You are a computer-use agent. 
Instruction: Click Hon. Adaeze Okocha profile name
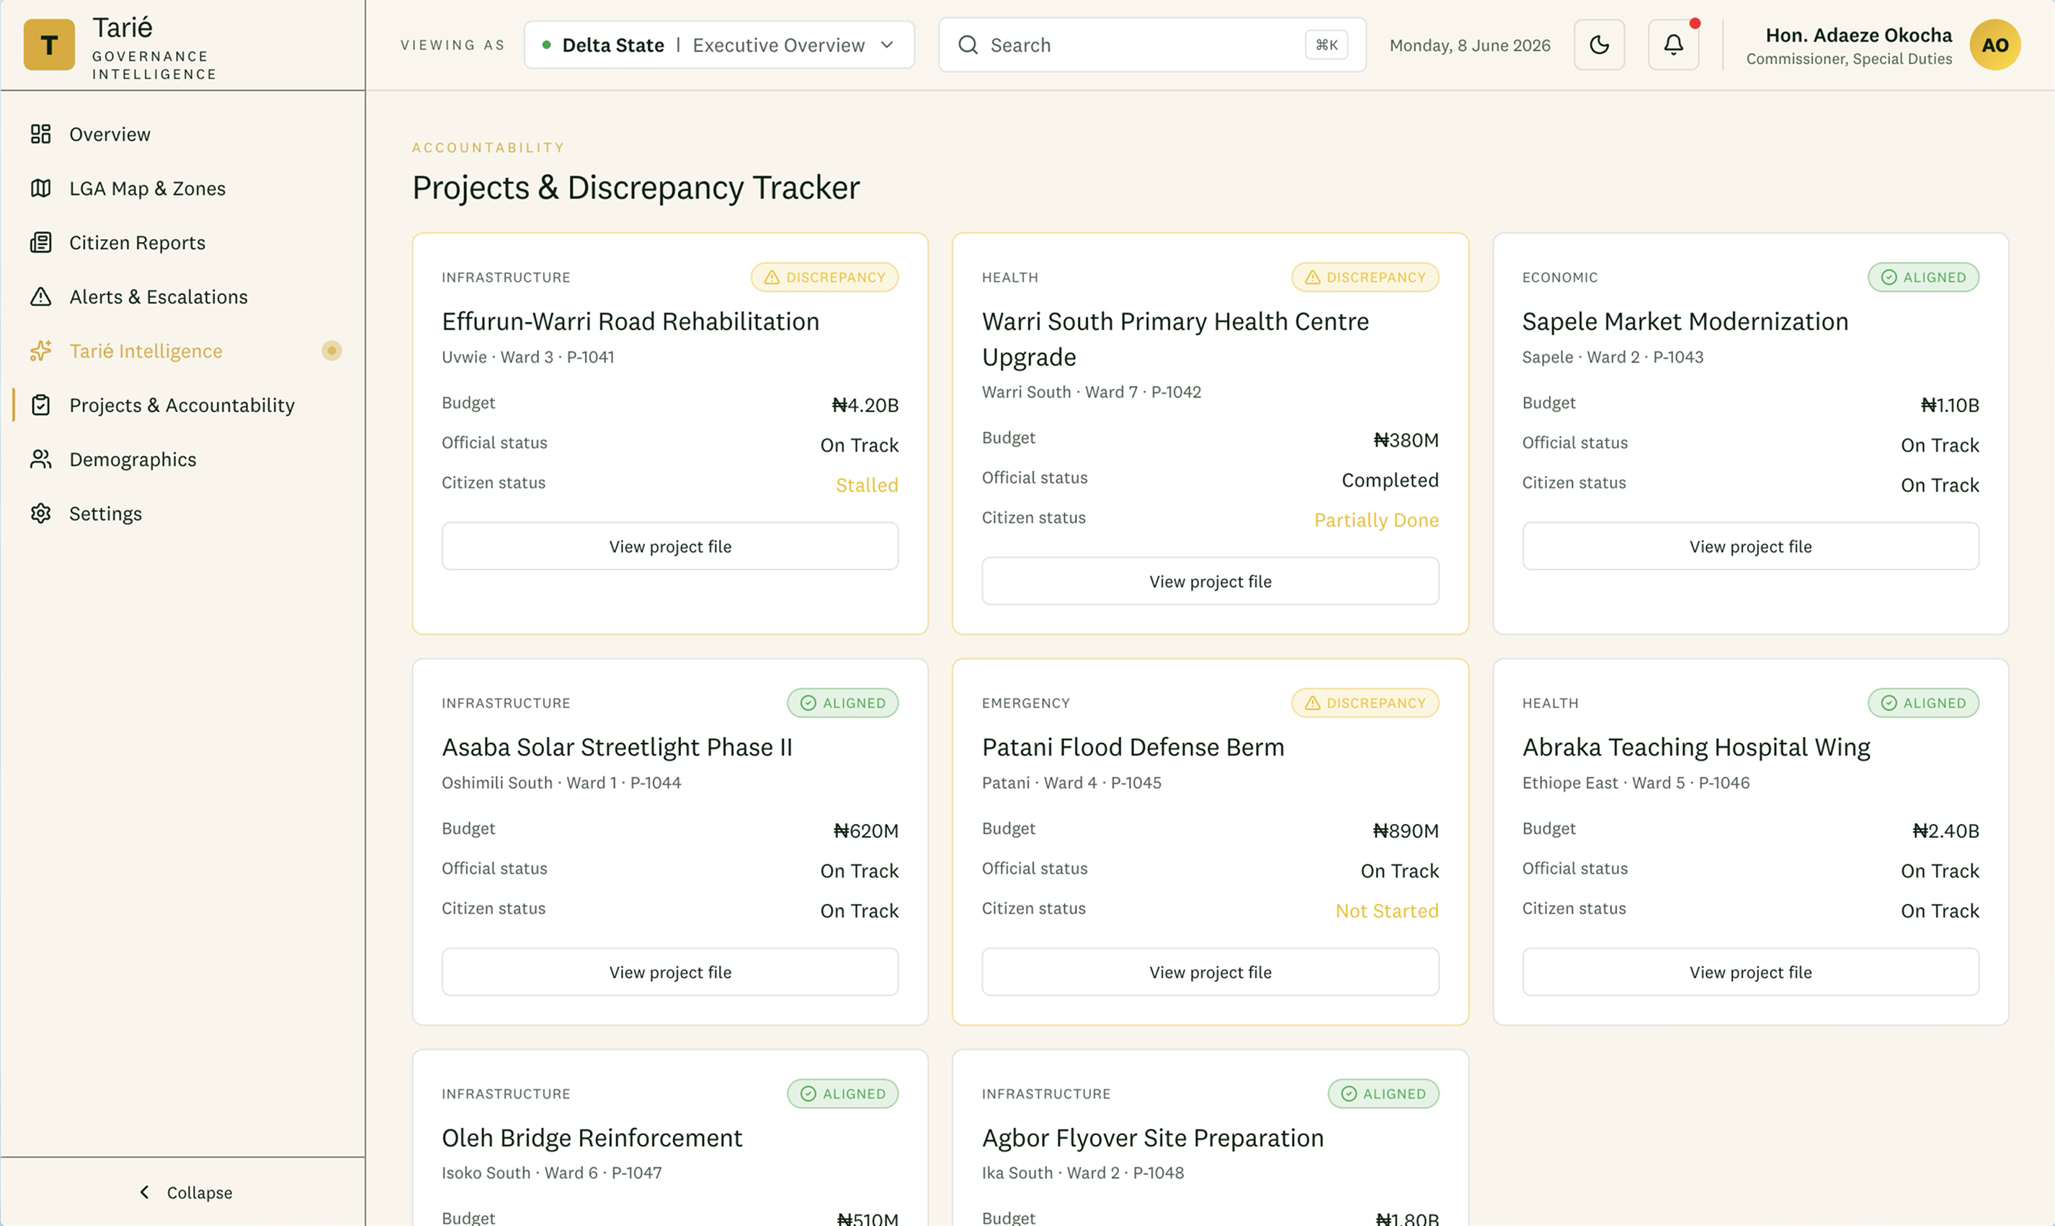click(1858, 35)
